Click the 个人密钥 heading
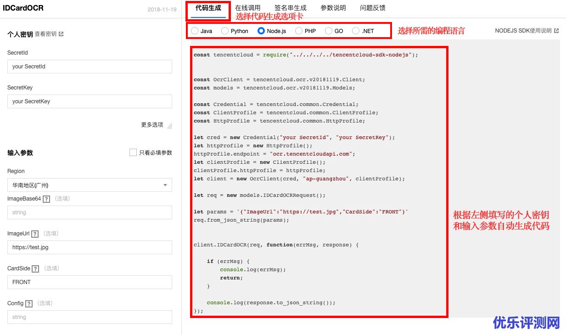The width and height of the screenshot is (566, 335). [x=20, y=34]
